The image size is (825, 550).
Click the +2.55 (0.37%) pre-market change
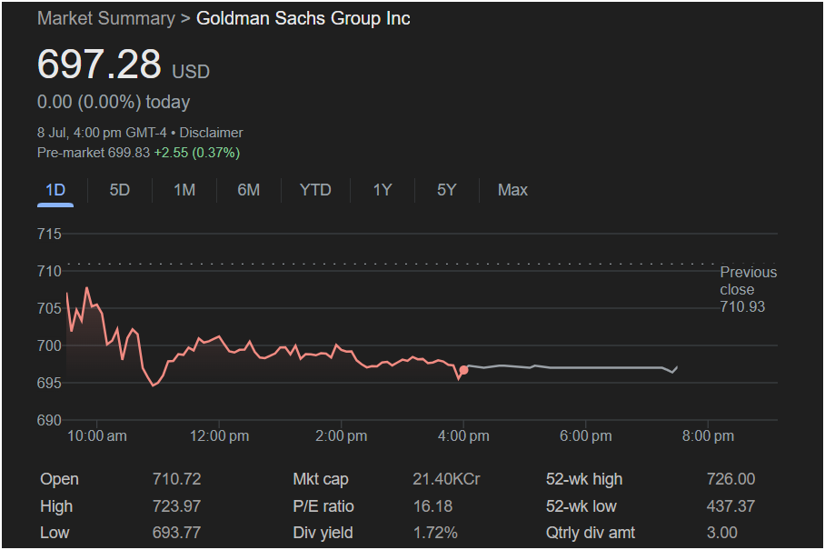pos(197,153)
